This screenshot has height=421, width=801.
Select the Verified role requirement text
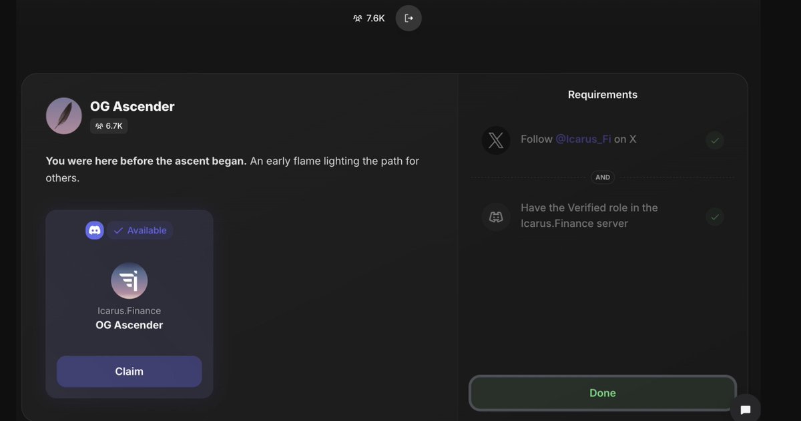(589, 216)
